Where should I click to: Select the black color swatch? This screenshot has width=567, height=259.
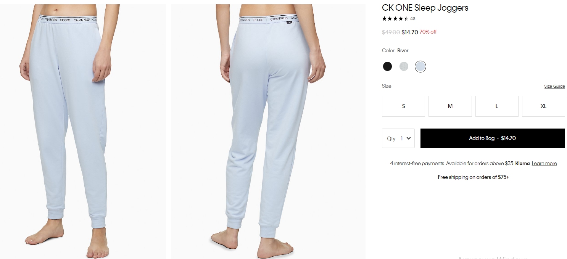(x=387, y=67)
